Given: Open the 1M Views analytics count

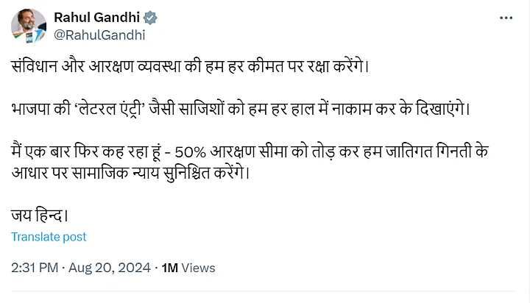Looking at the screenshot, I should tap(187, 268).
